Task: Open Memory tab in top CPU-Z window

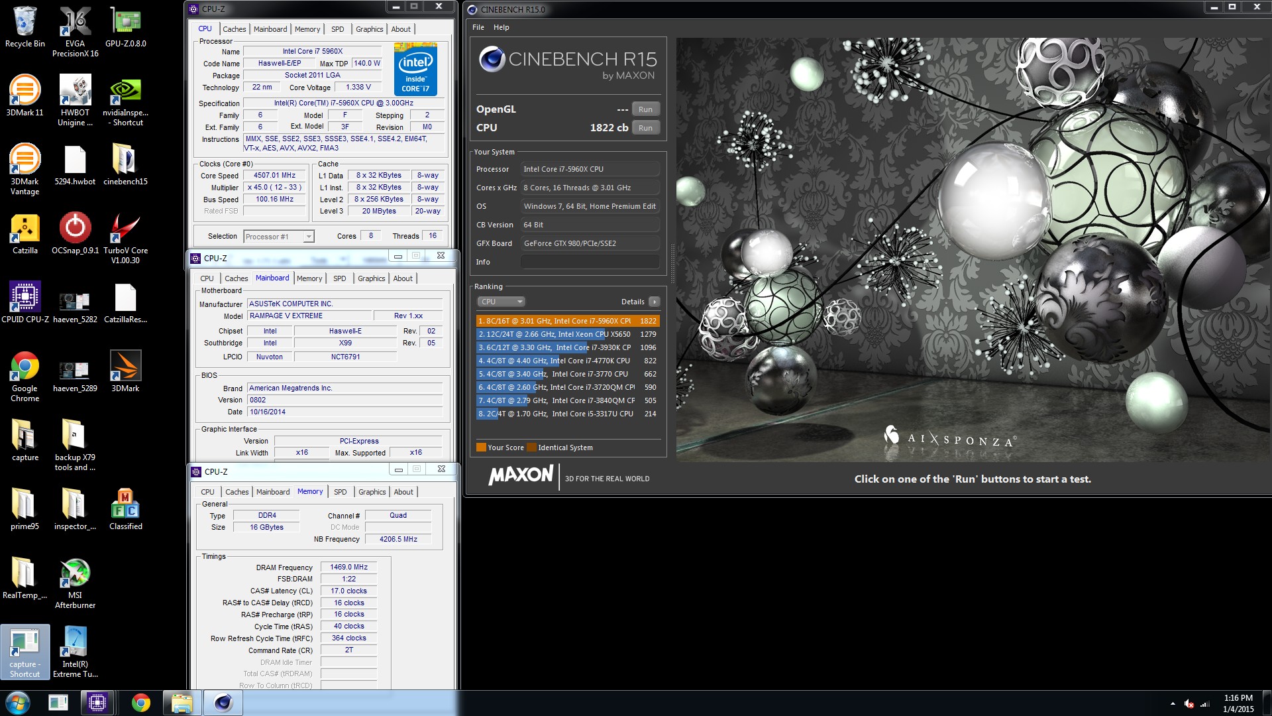Action: (307, 29)
